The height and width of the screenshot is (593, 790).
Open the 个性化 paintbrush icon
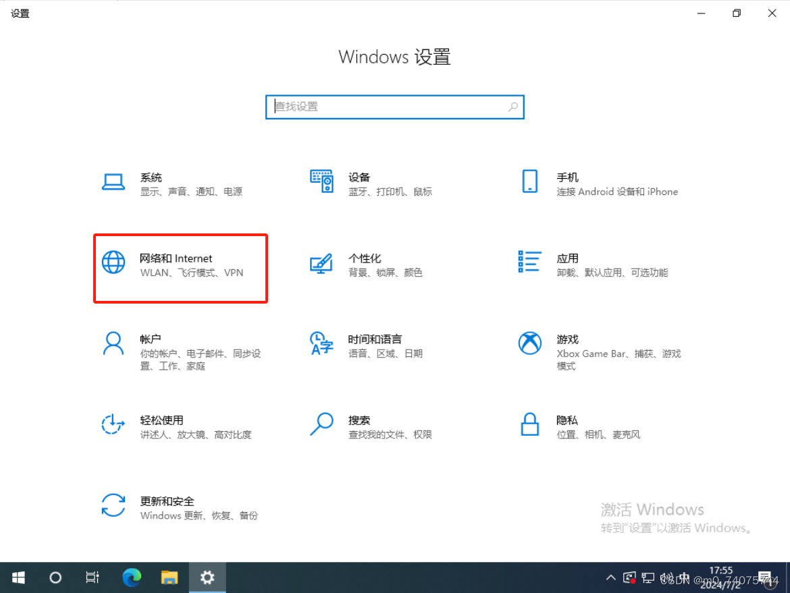pyautogui.click(x=321, y=263)
